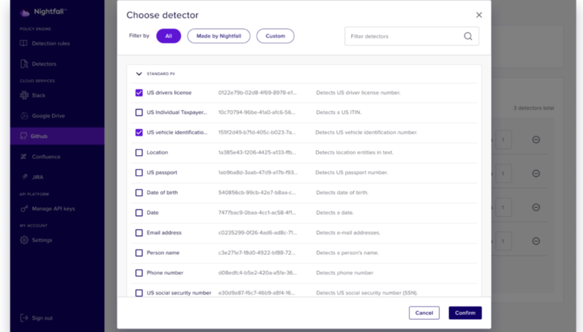Check the Person name detector
583x332 pixels.
pyautogui.click(x=139, y=253)
